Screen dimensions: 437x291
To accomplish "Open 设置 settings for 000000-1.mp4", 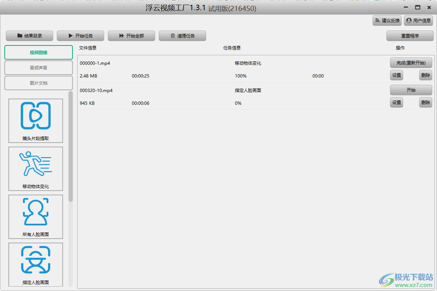I will point(397,75).
